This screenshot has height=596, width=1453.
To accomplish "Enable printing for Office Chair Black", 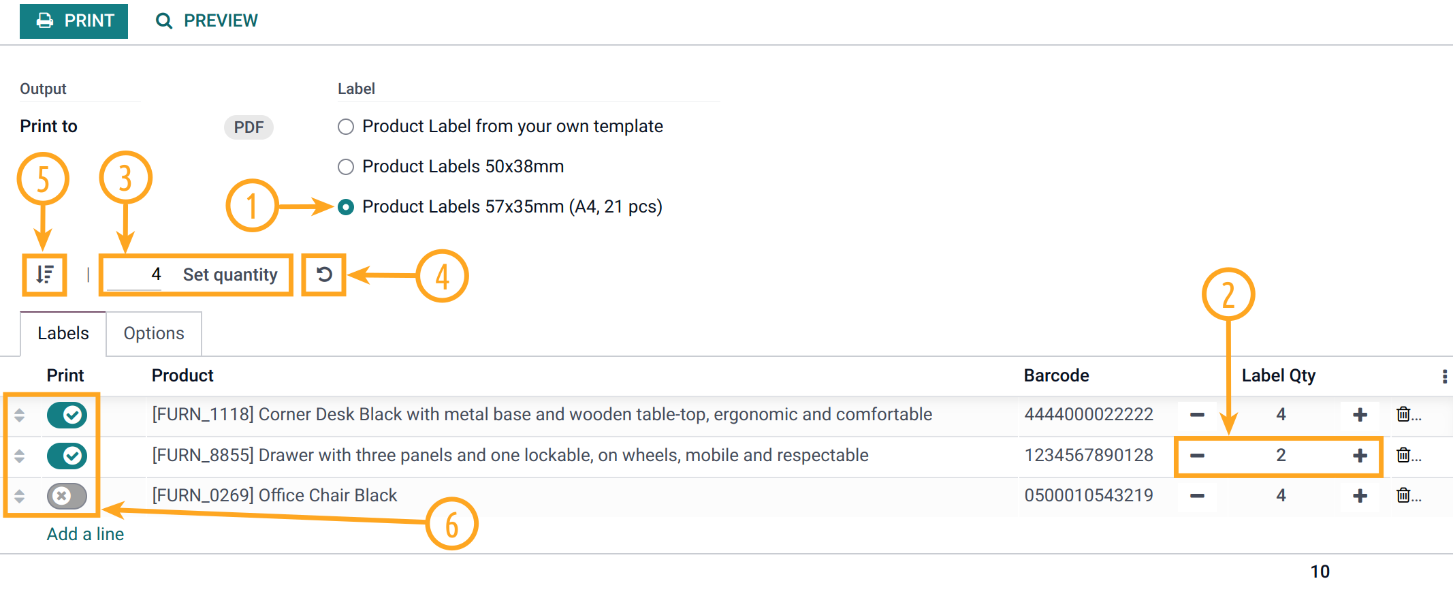I will [66, 496].
